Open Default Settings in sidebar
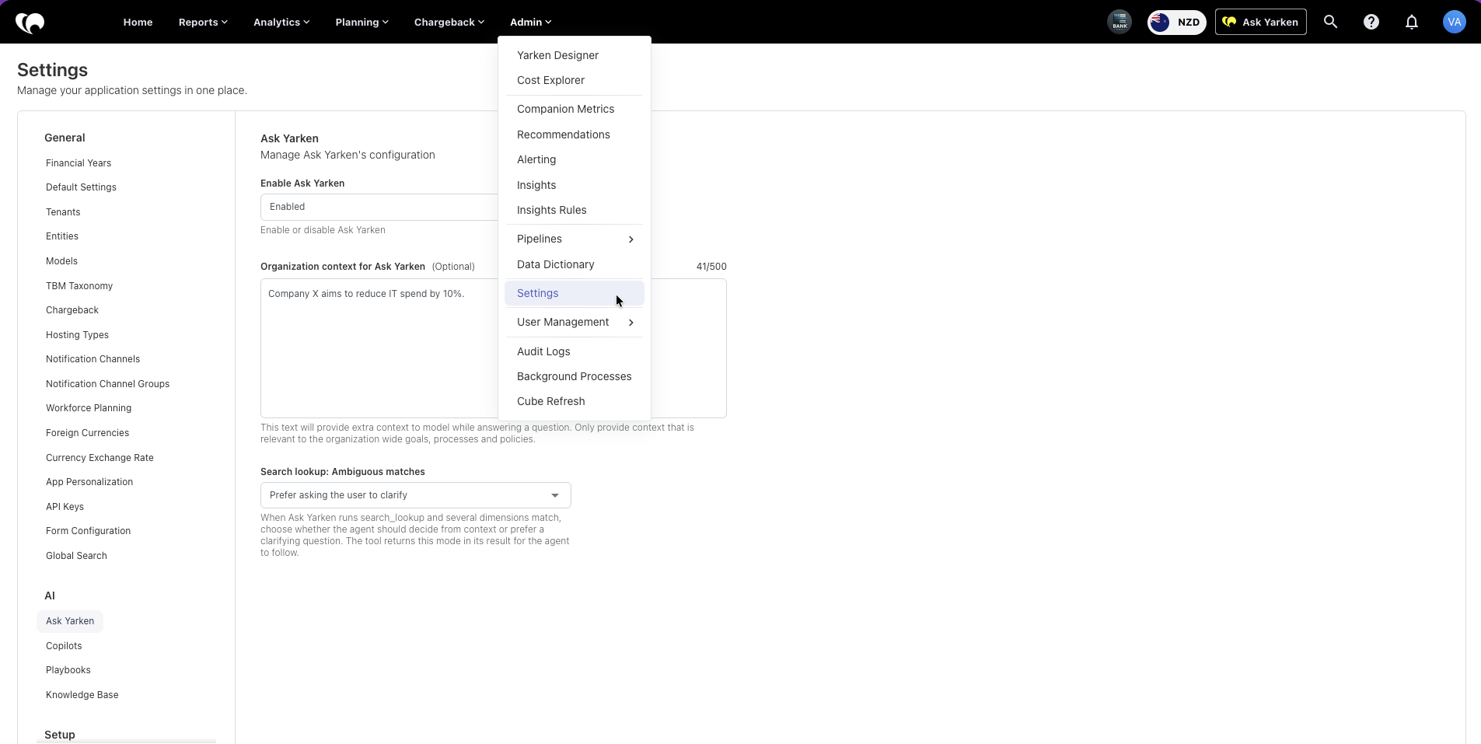The image size is (1481, 744). [81, 187]
